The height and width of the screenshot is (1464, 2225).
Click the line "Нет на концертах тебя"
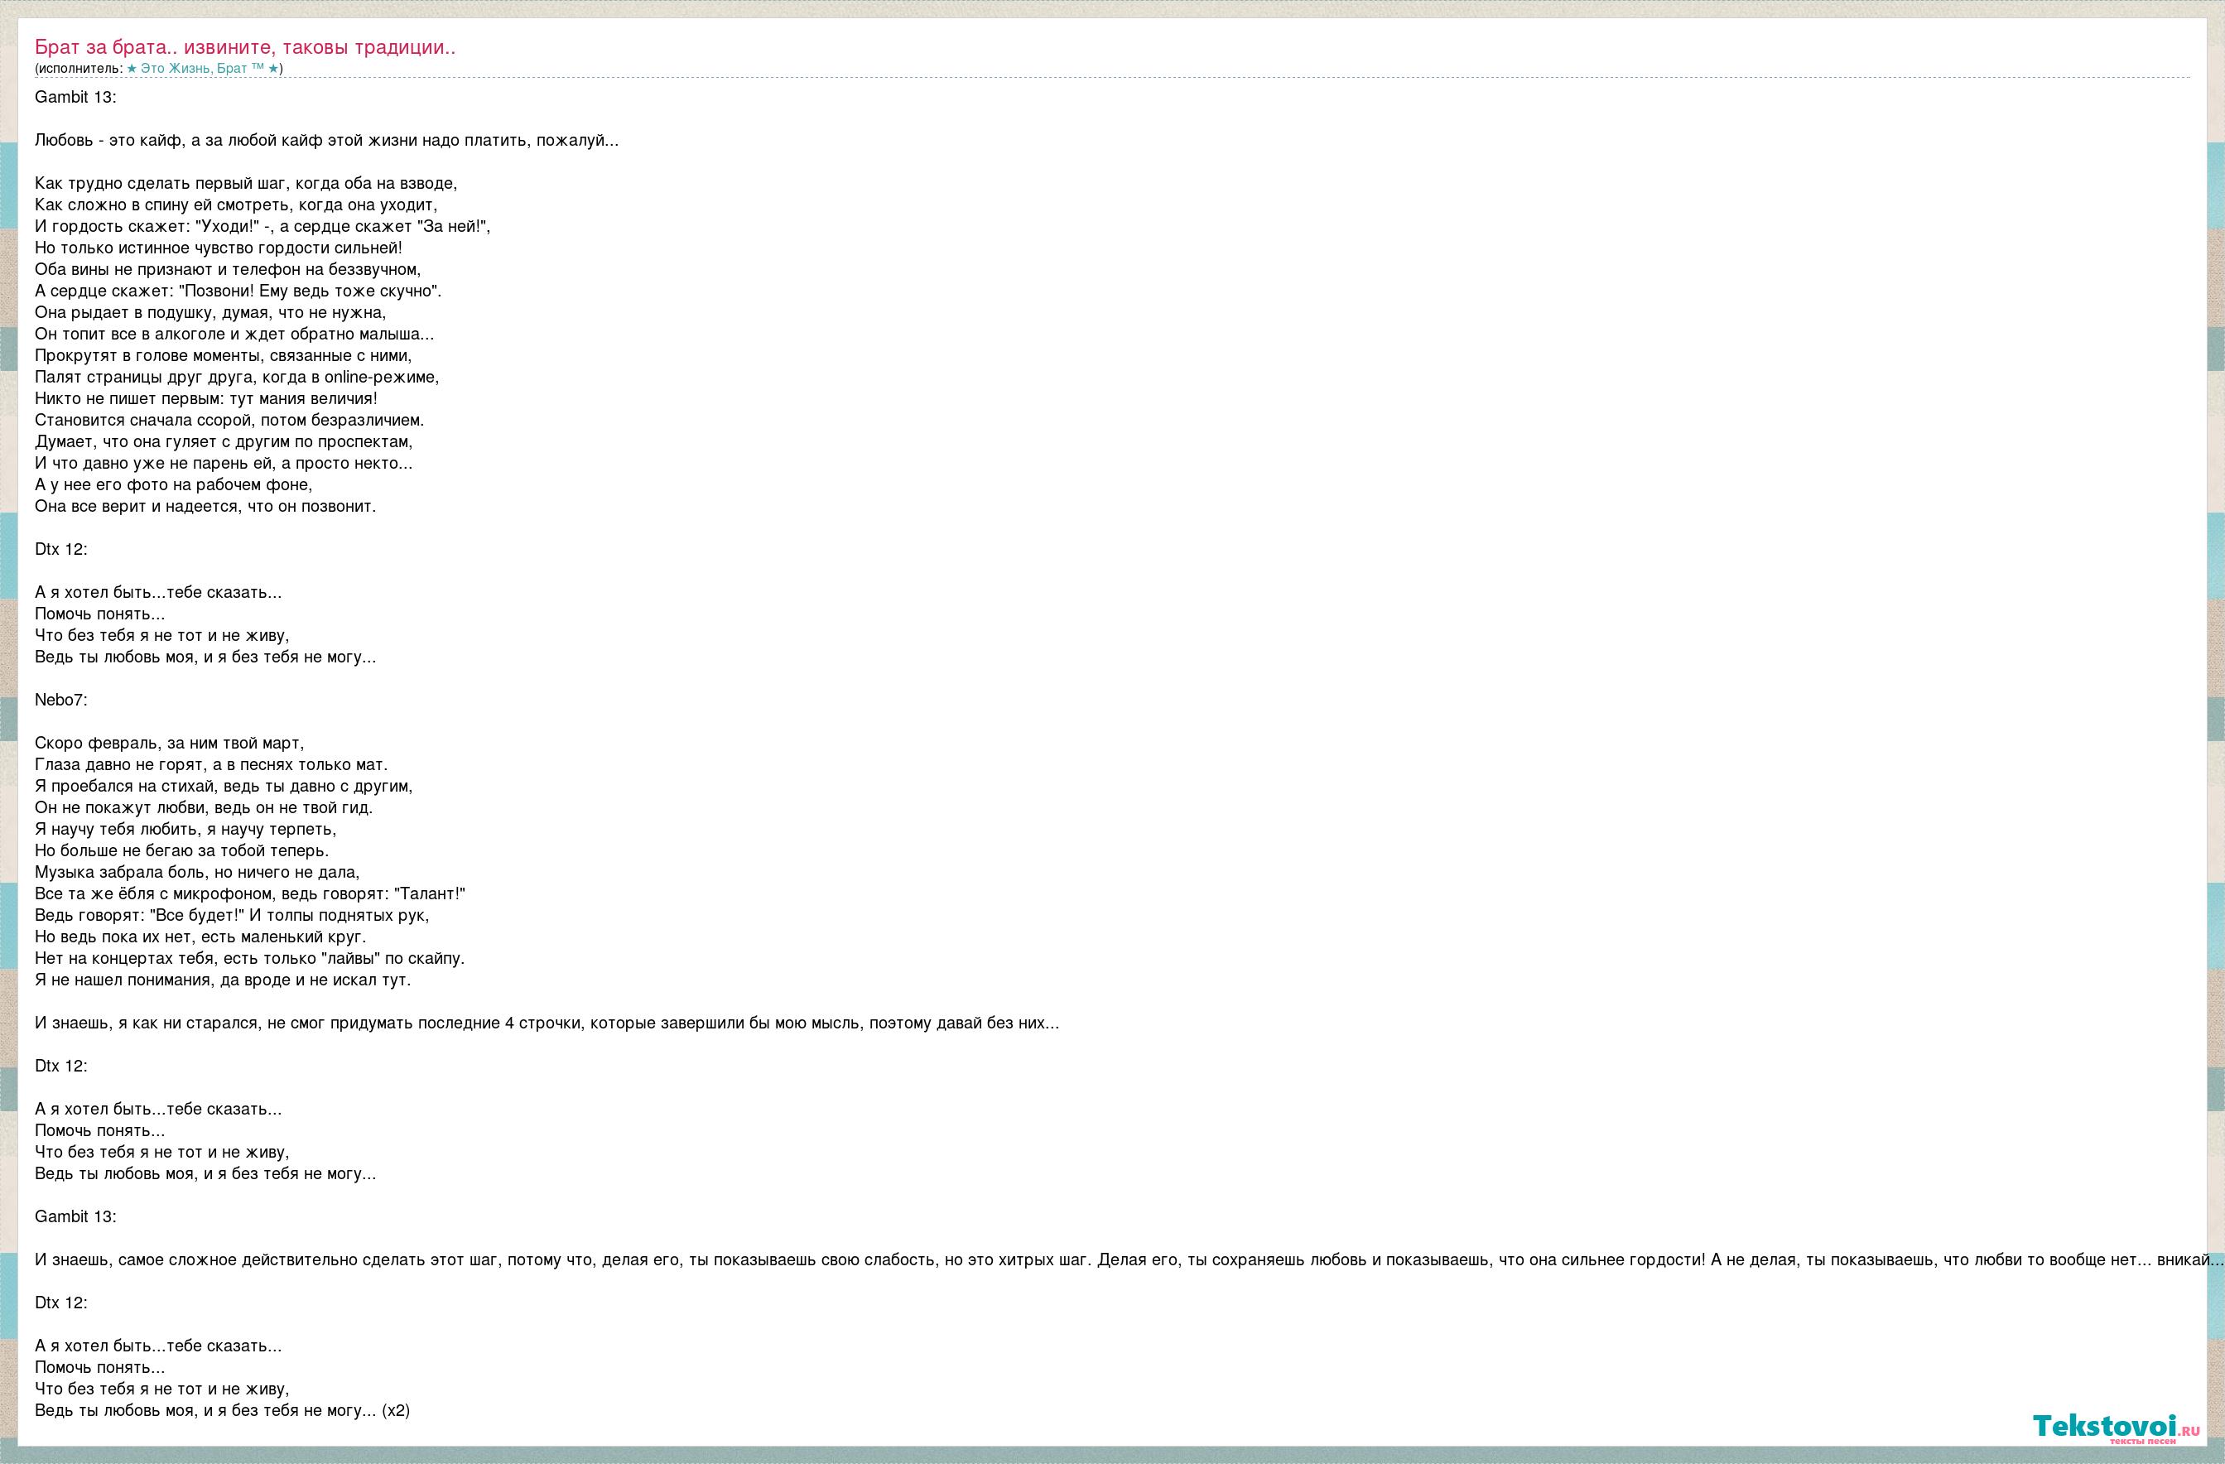(x=249, y=958)
